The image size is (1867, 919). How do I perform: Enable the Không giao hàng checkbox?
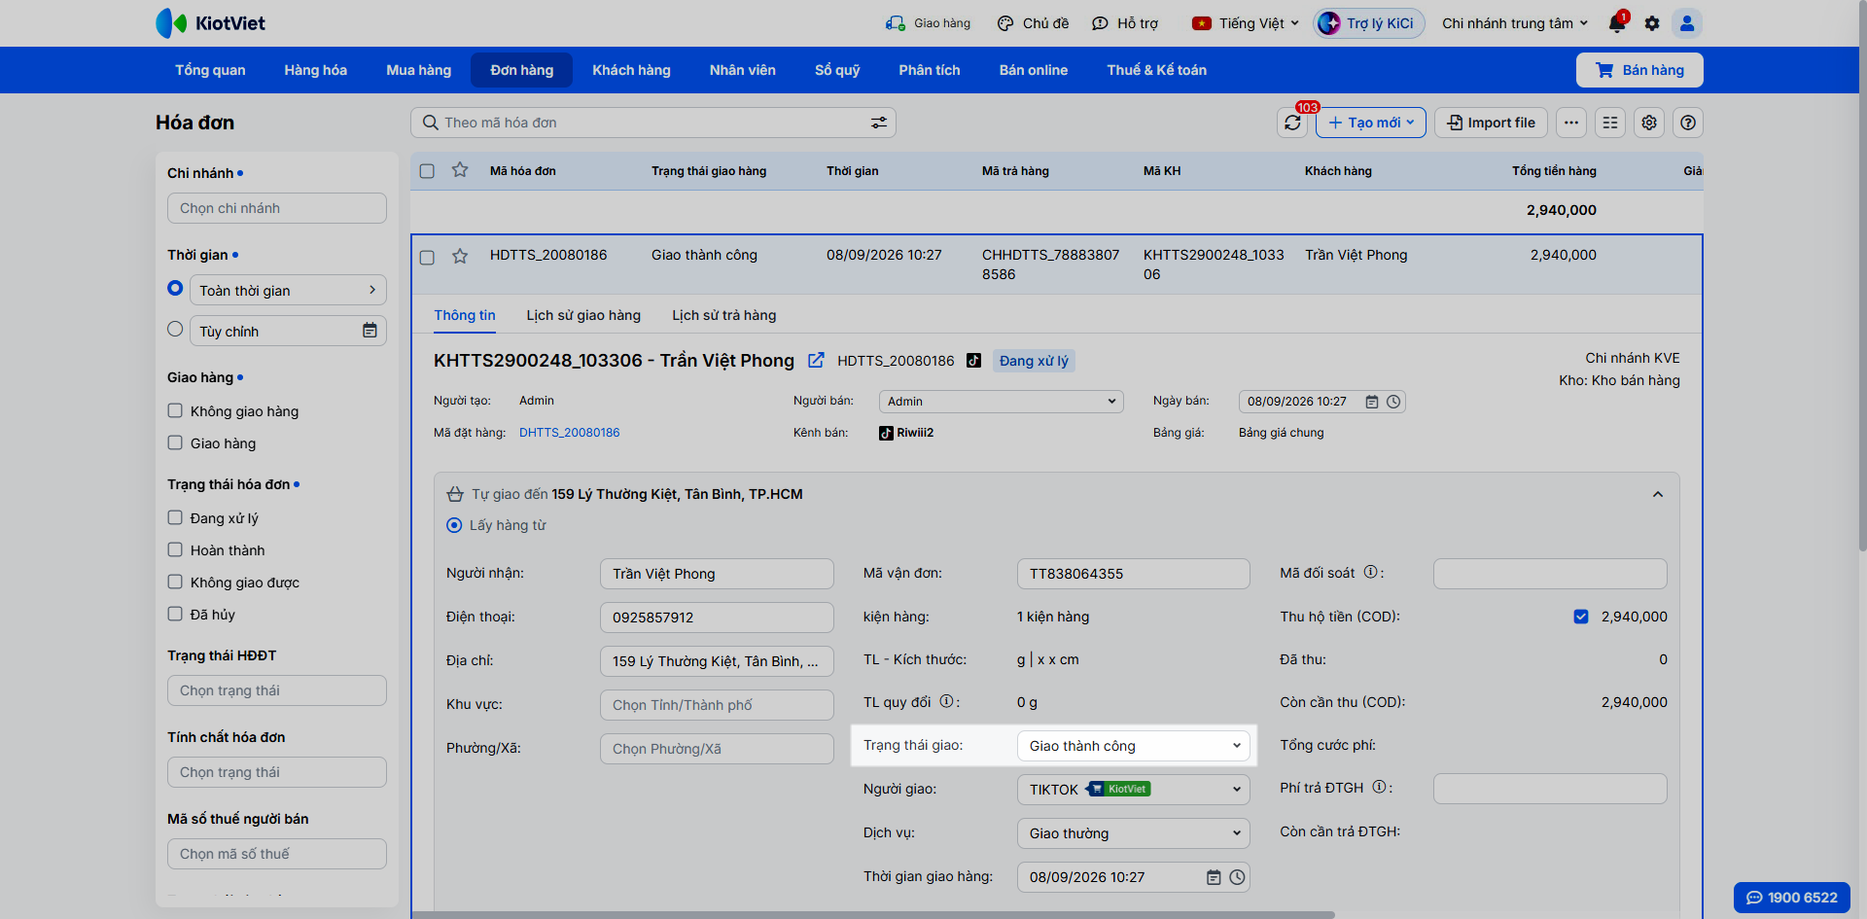[175, 410]
